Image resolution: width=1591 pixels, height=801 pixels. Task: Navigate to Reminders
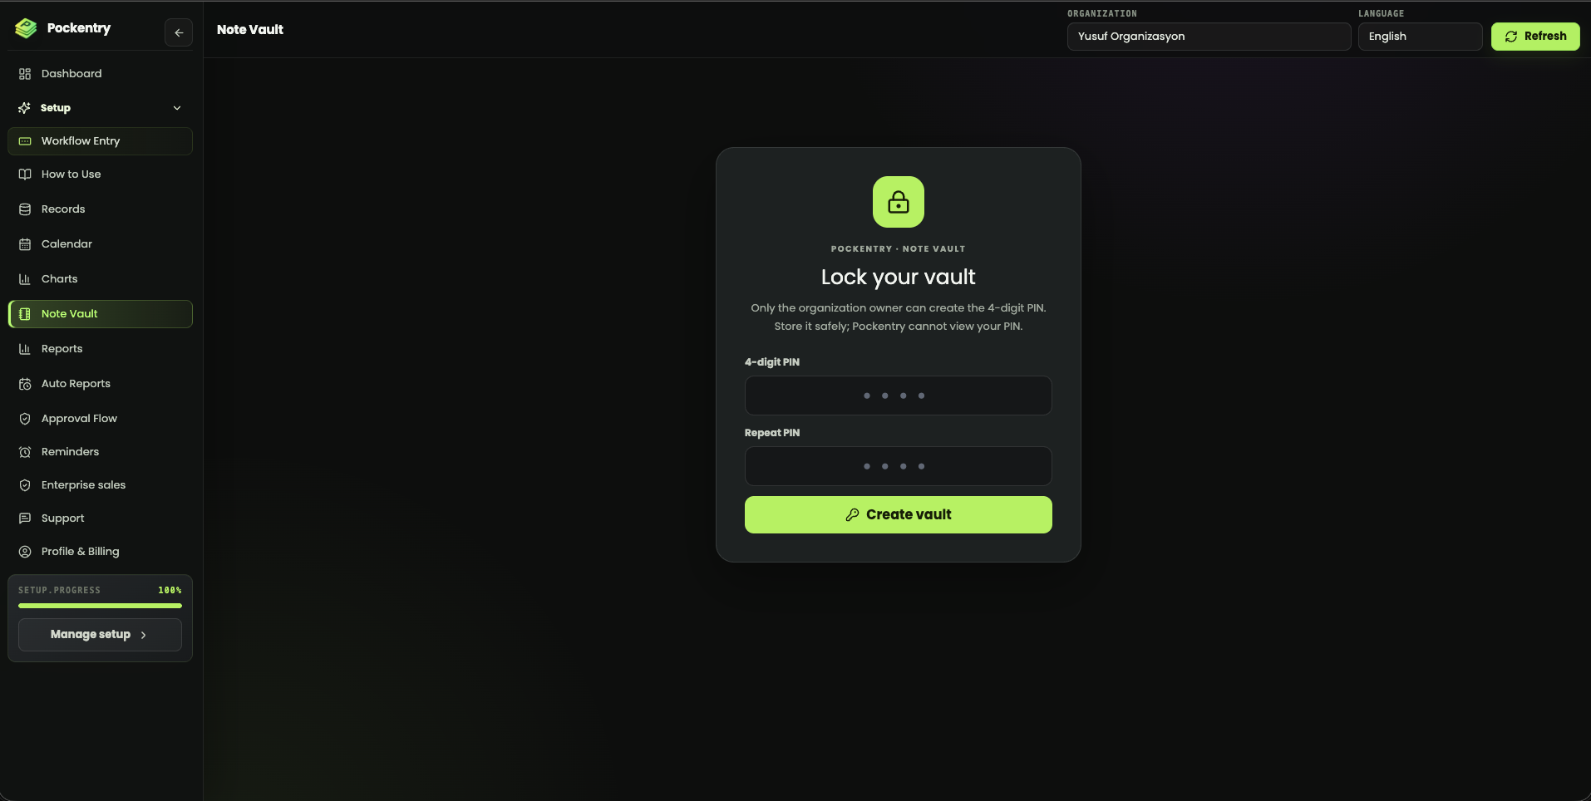tap(100, 452)
